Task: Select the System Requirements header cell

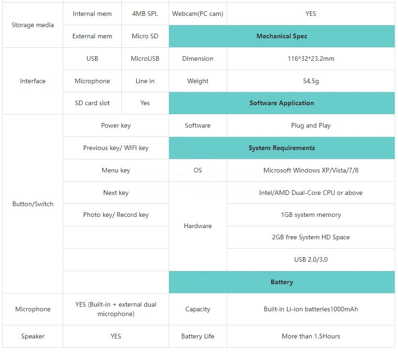Action: pos(281,148)
